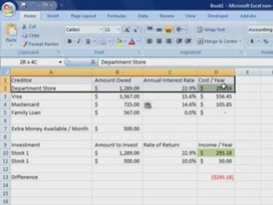
Task: Open the Fill Color dropdown arrow
Action: click(x=125, y=41)
